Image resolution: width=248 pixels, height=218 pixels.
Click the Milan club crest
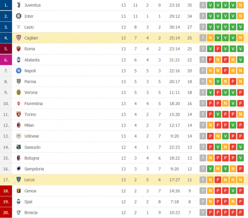point(19,125)
